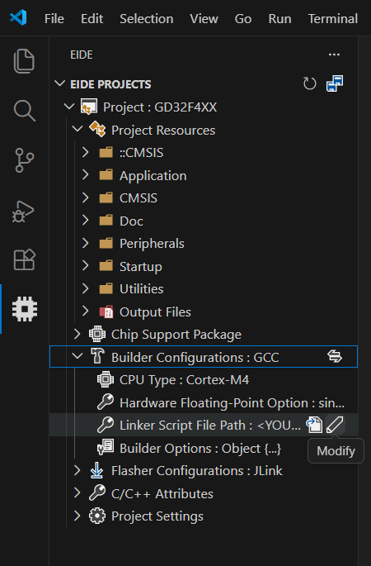Open the Selection menu
The image size is (371, 566).
pos(146,18)
